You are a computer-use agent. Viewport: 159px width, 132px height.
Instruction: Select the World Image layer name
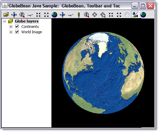click(x=32, y=32)
